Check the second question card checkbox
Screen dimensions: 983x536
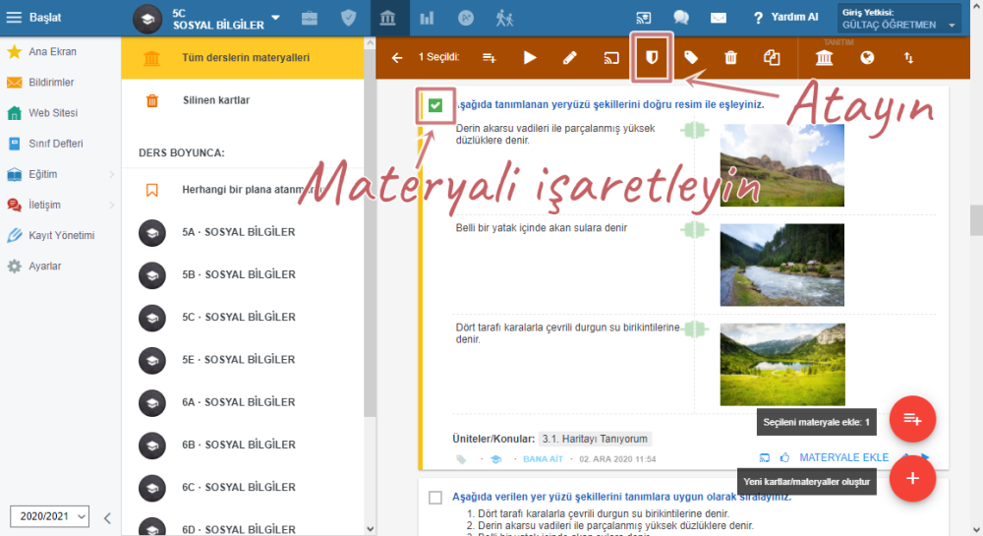(435, 497)
